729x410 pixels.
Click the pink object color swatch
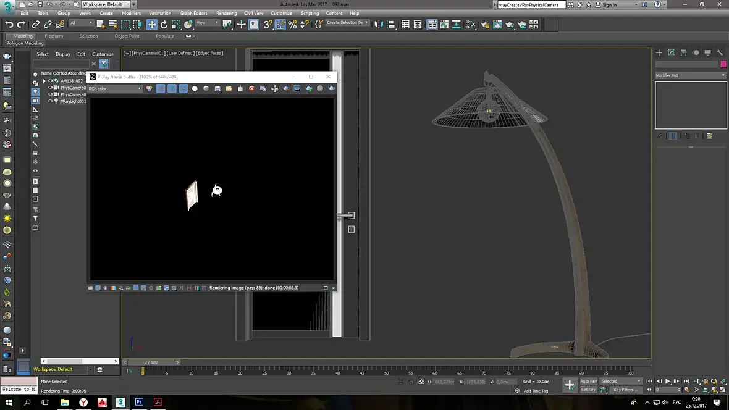723,64
